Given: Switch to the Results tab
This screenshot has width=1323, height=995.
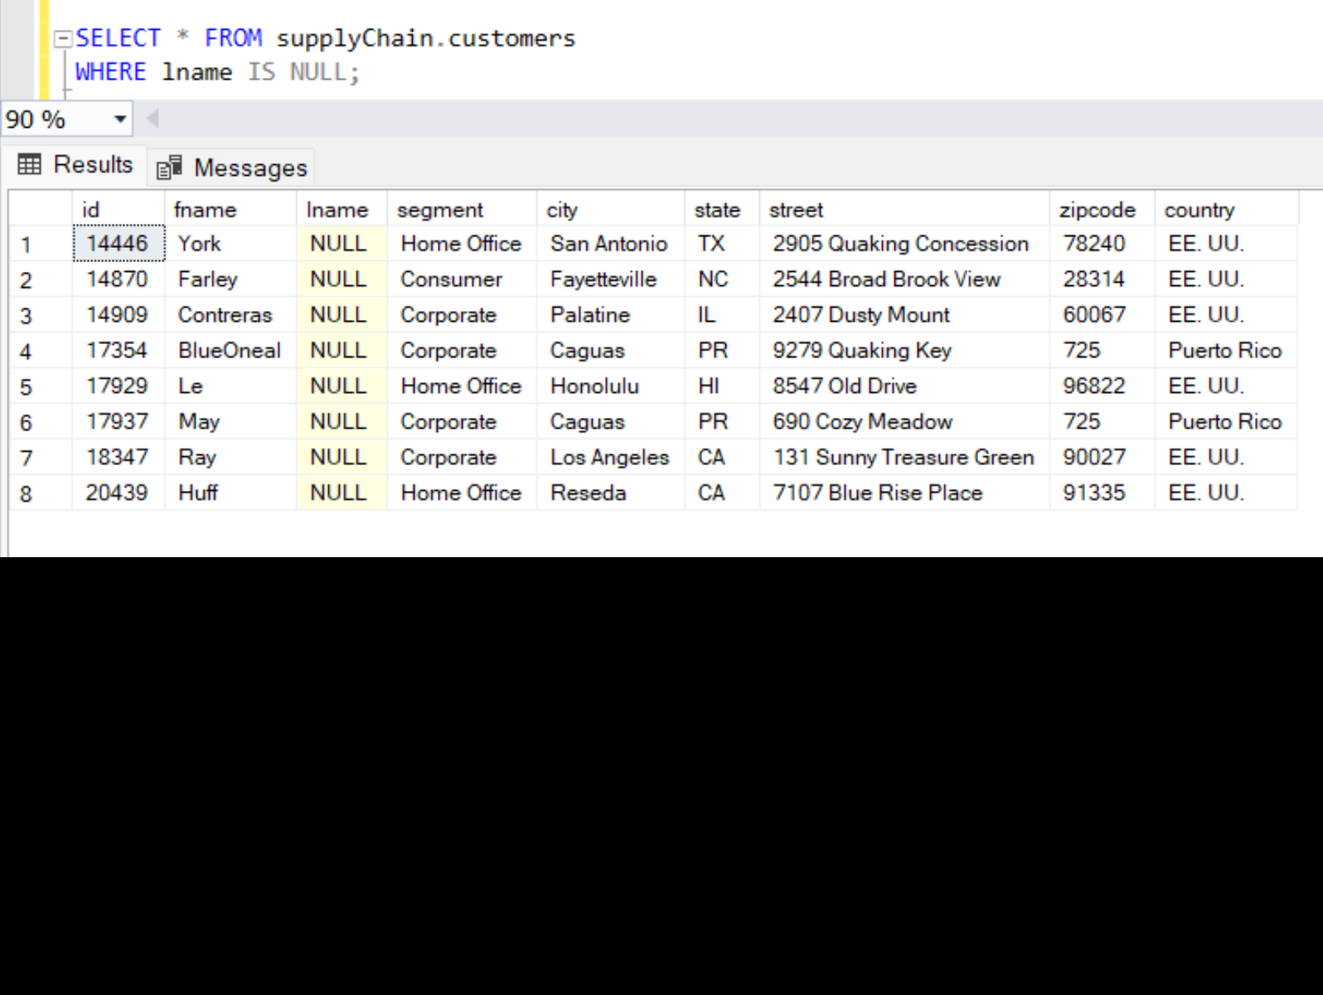Looking at the screenshot, I should point(75,165).
